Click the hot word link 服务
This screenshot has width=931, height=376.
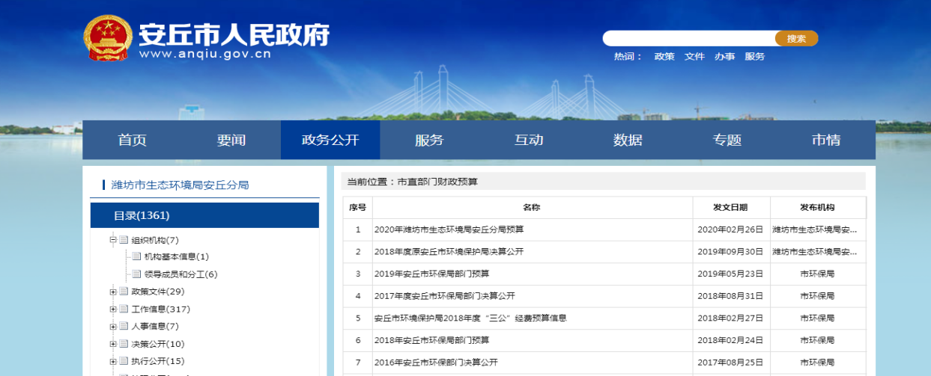coord(754,57)
